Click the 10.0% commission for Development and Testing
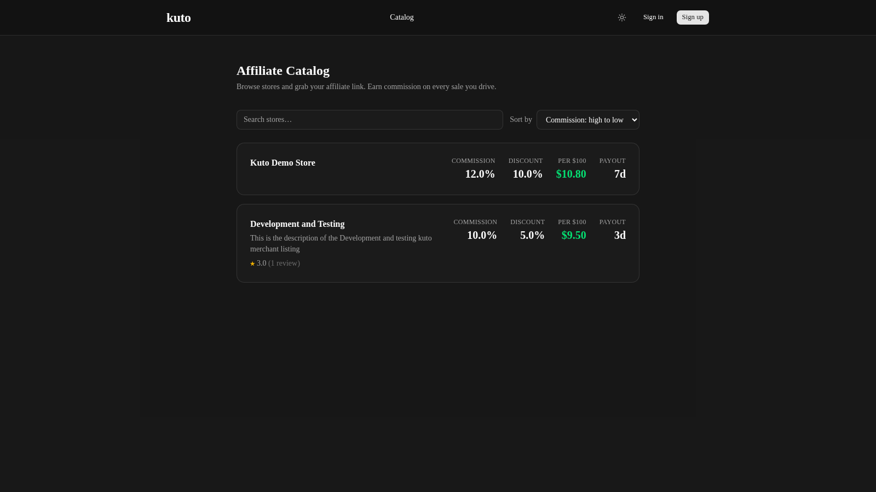This screenshot has width=876, height=492. (x=482, y=235)
